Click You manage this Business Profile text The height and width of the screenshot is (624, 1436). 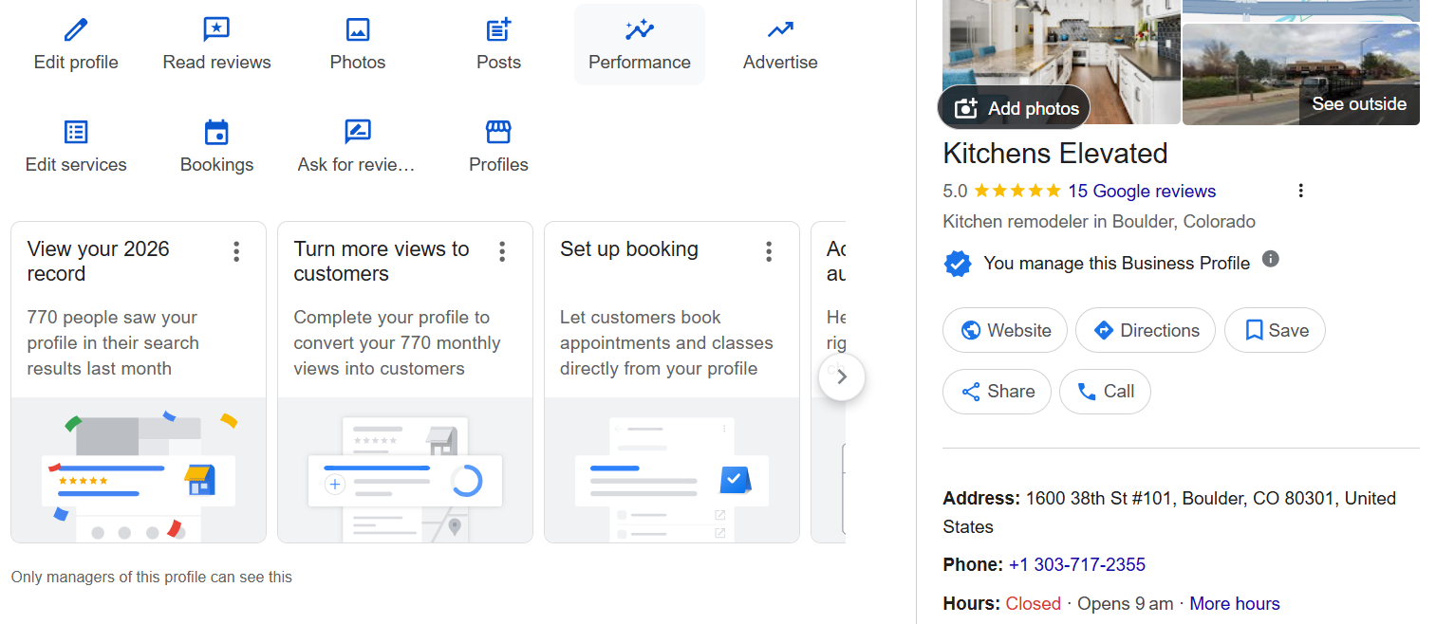pyautogui.click(x=1117, y=263)
